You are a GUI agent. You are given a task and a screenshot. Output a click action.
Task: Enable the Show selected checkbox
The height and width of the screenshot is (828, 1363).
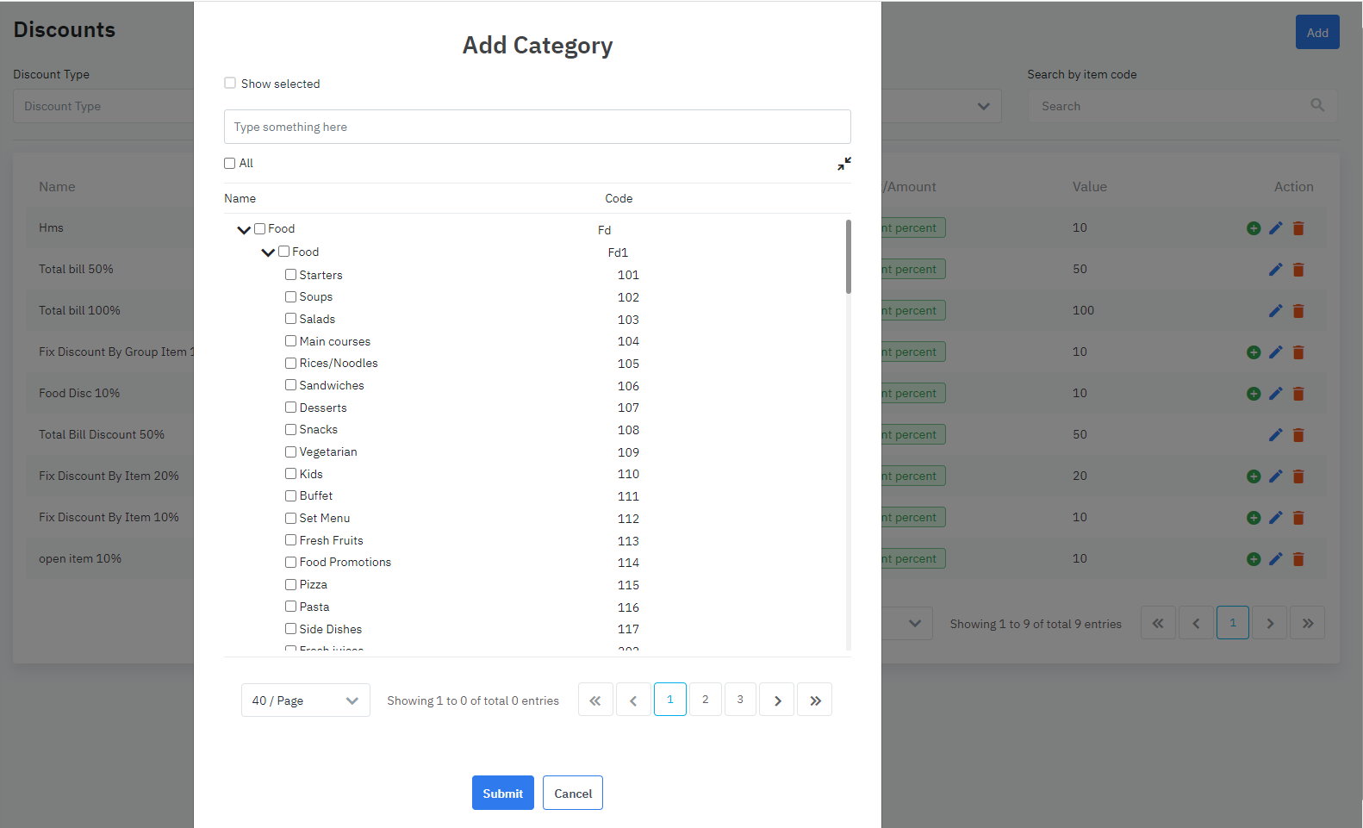pos(230,84)
